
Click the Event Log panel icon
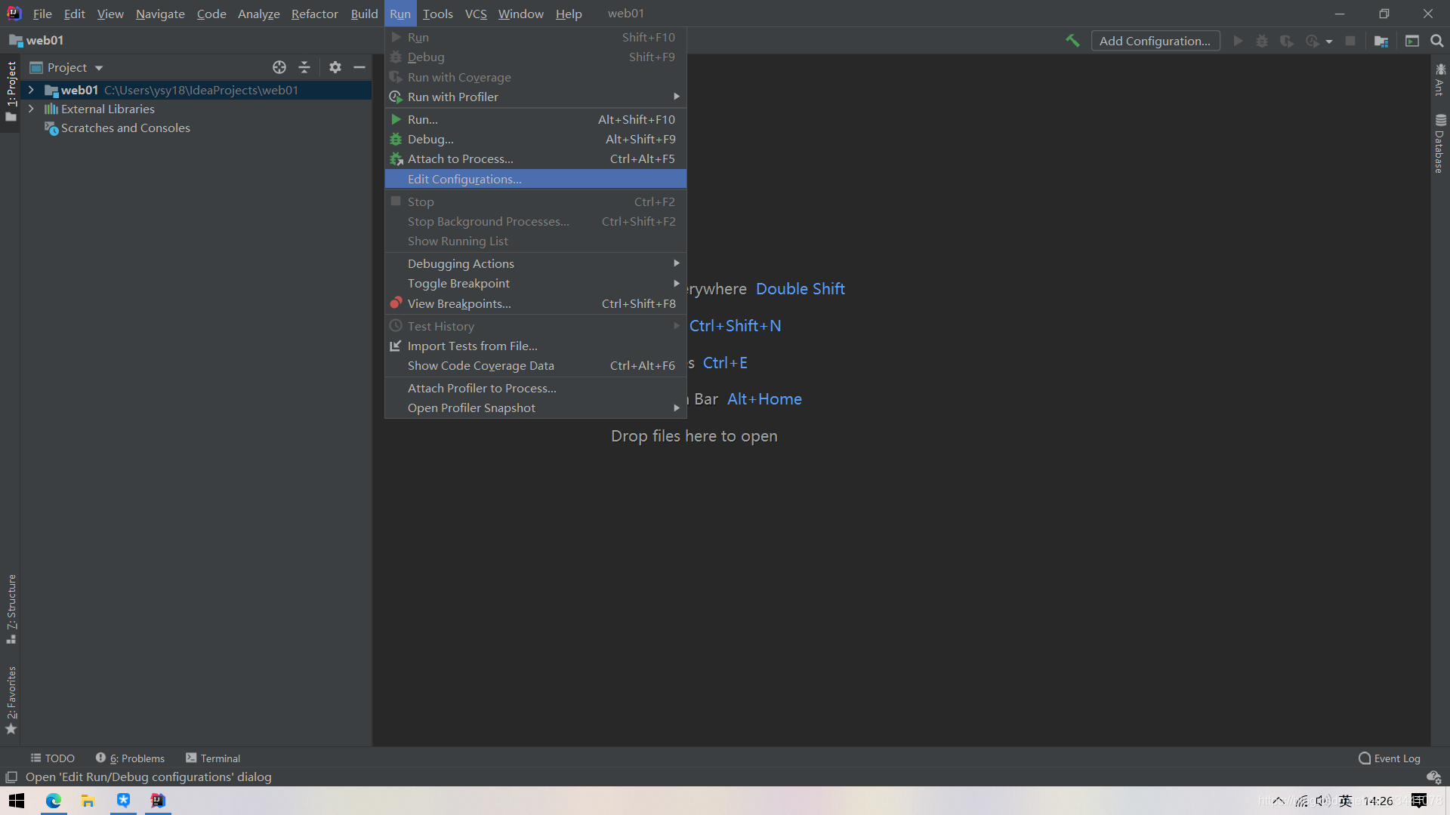pos(1365,758)
